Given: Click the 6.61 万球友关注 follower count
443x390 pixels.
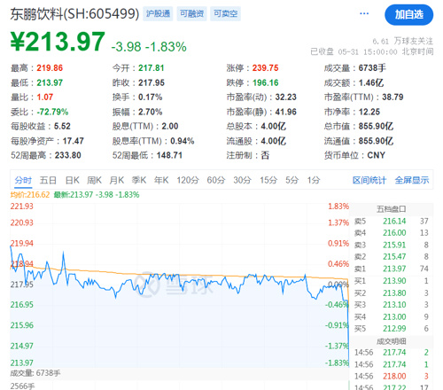Looking at the screenshot, I should pos(402,41).
